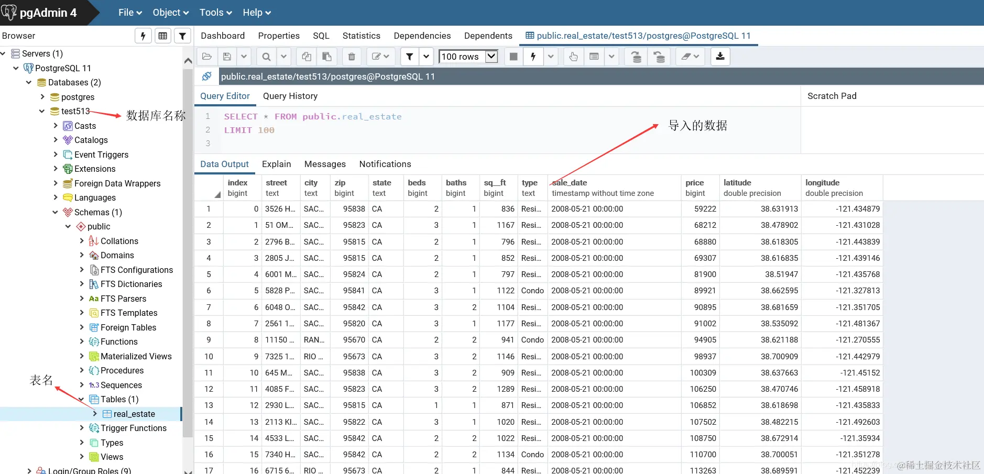This screenshot has height=474, width=984.
Task: Switch to the Query History tab
Action: [290, 96]
